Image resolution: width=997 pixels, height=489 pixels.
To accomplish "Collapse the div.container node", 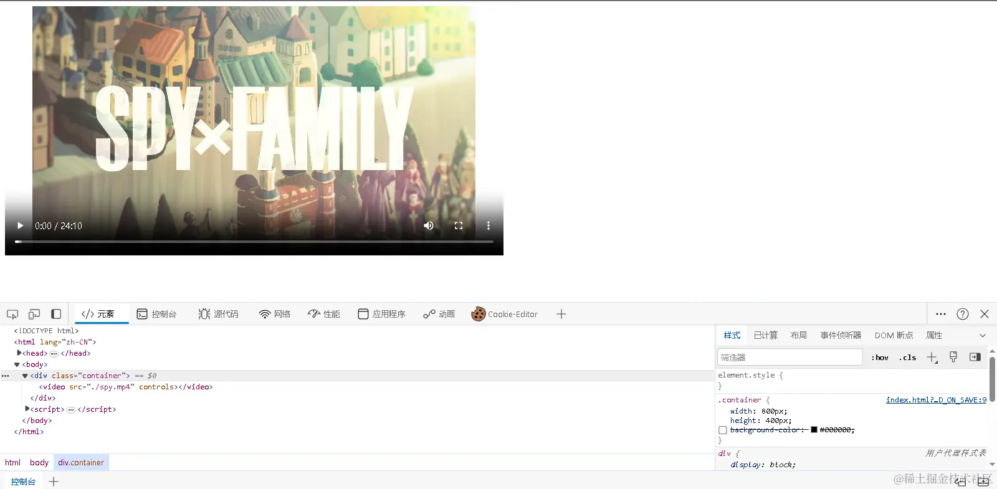I will tap(25, 376).
